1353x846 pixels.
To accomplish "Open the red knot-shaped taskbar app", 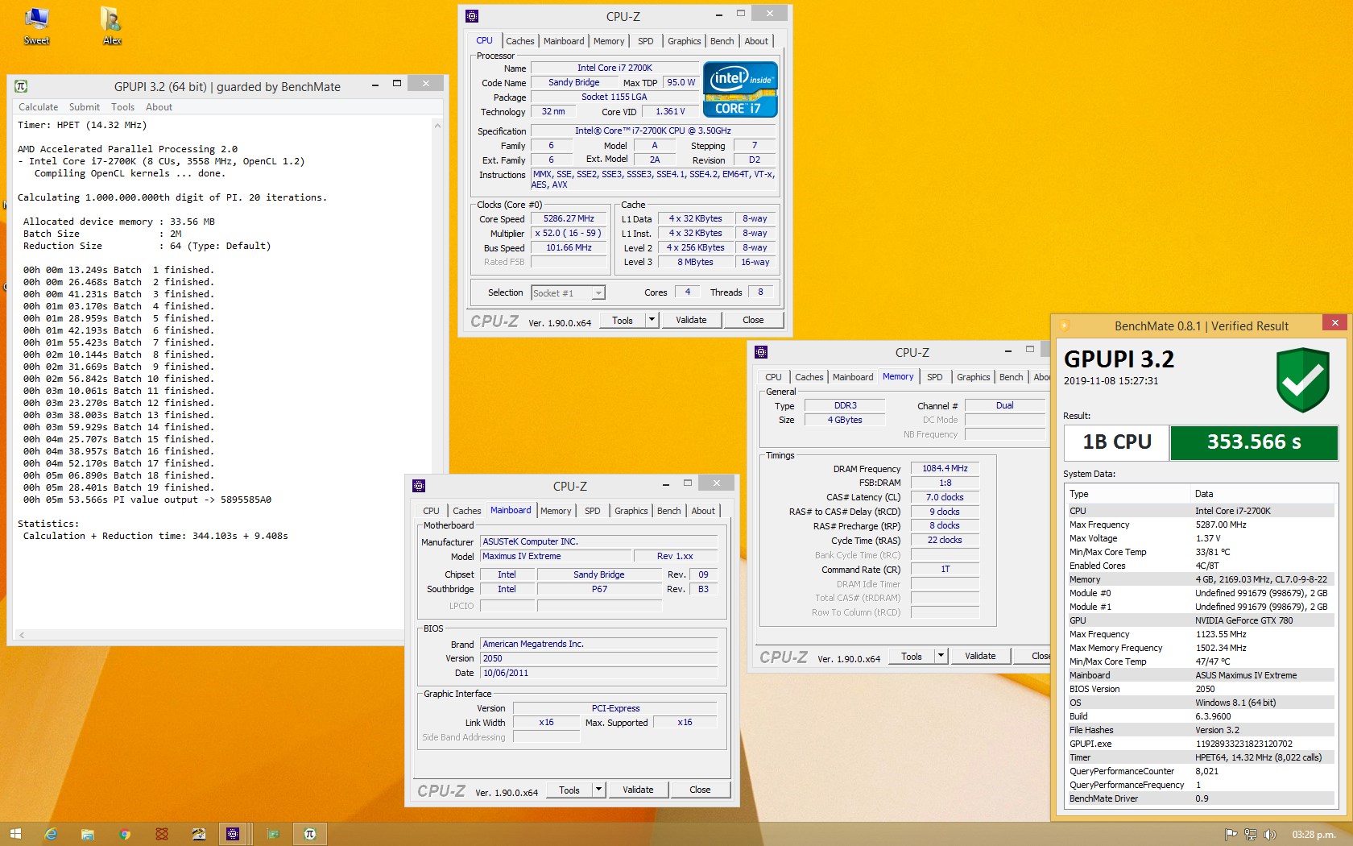I will tap(162, 834).
